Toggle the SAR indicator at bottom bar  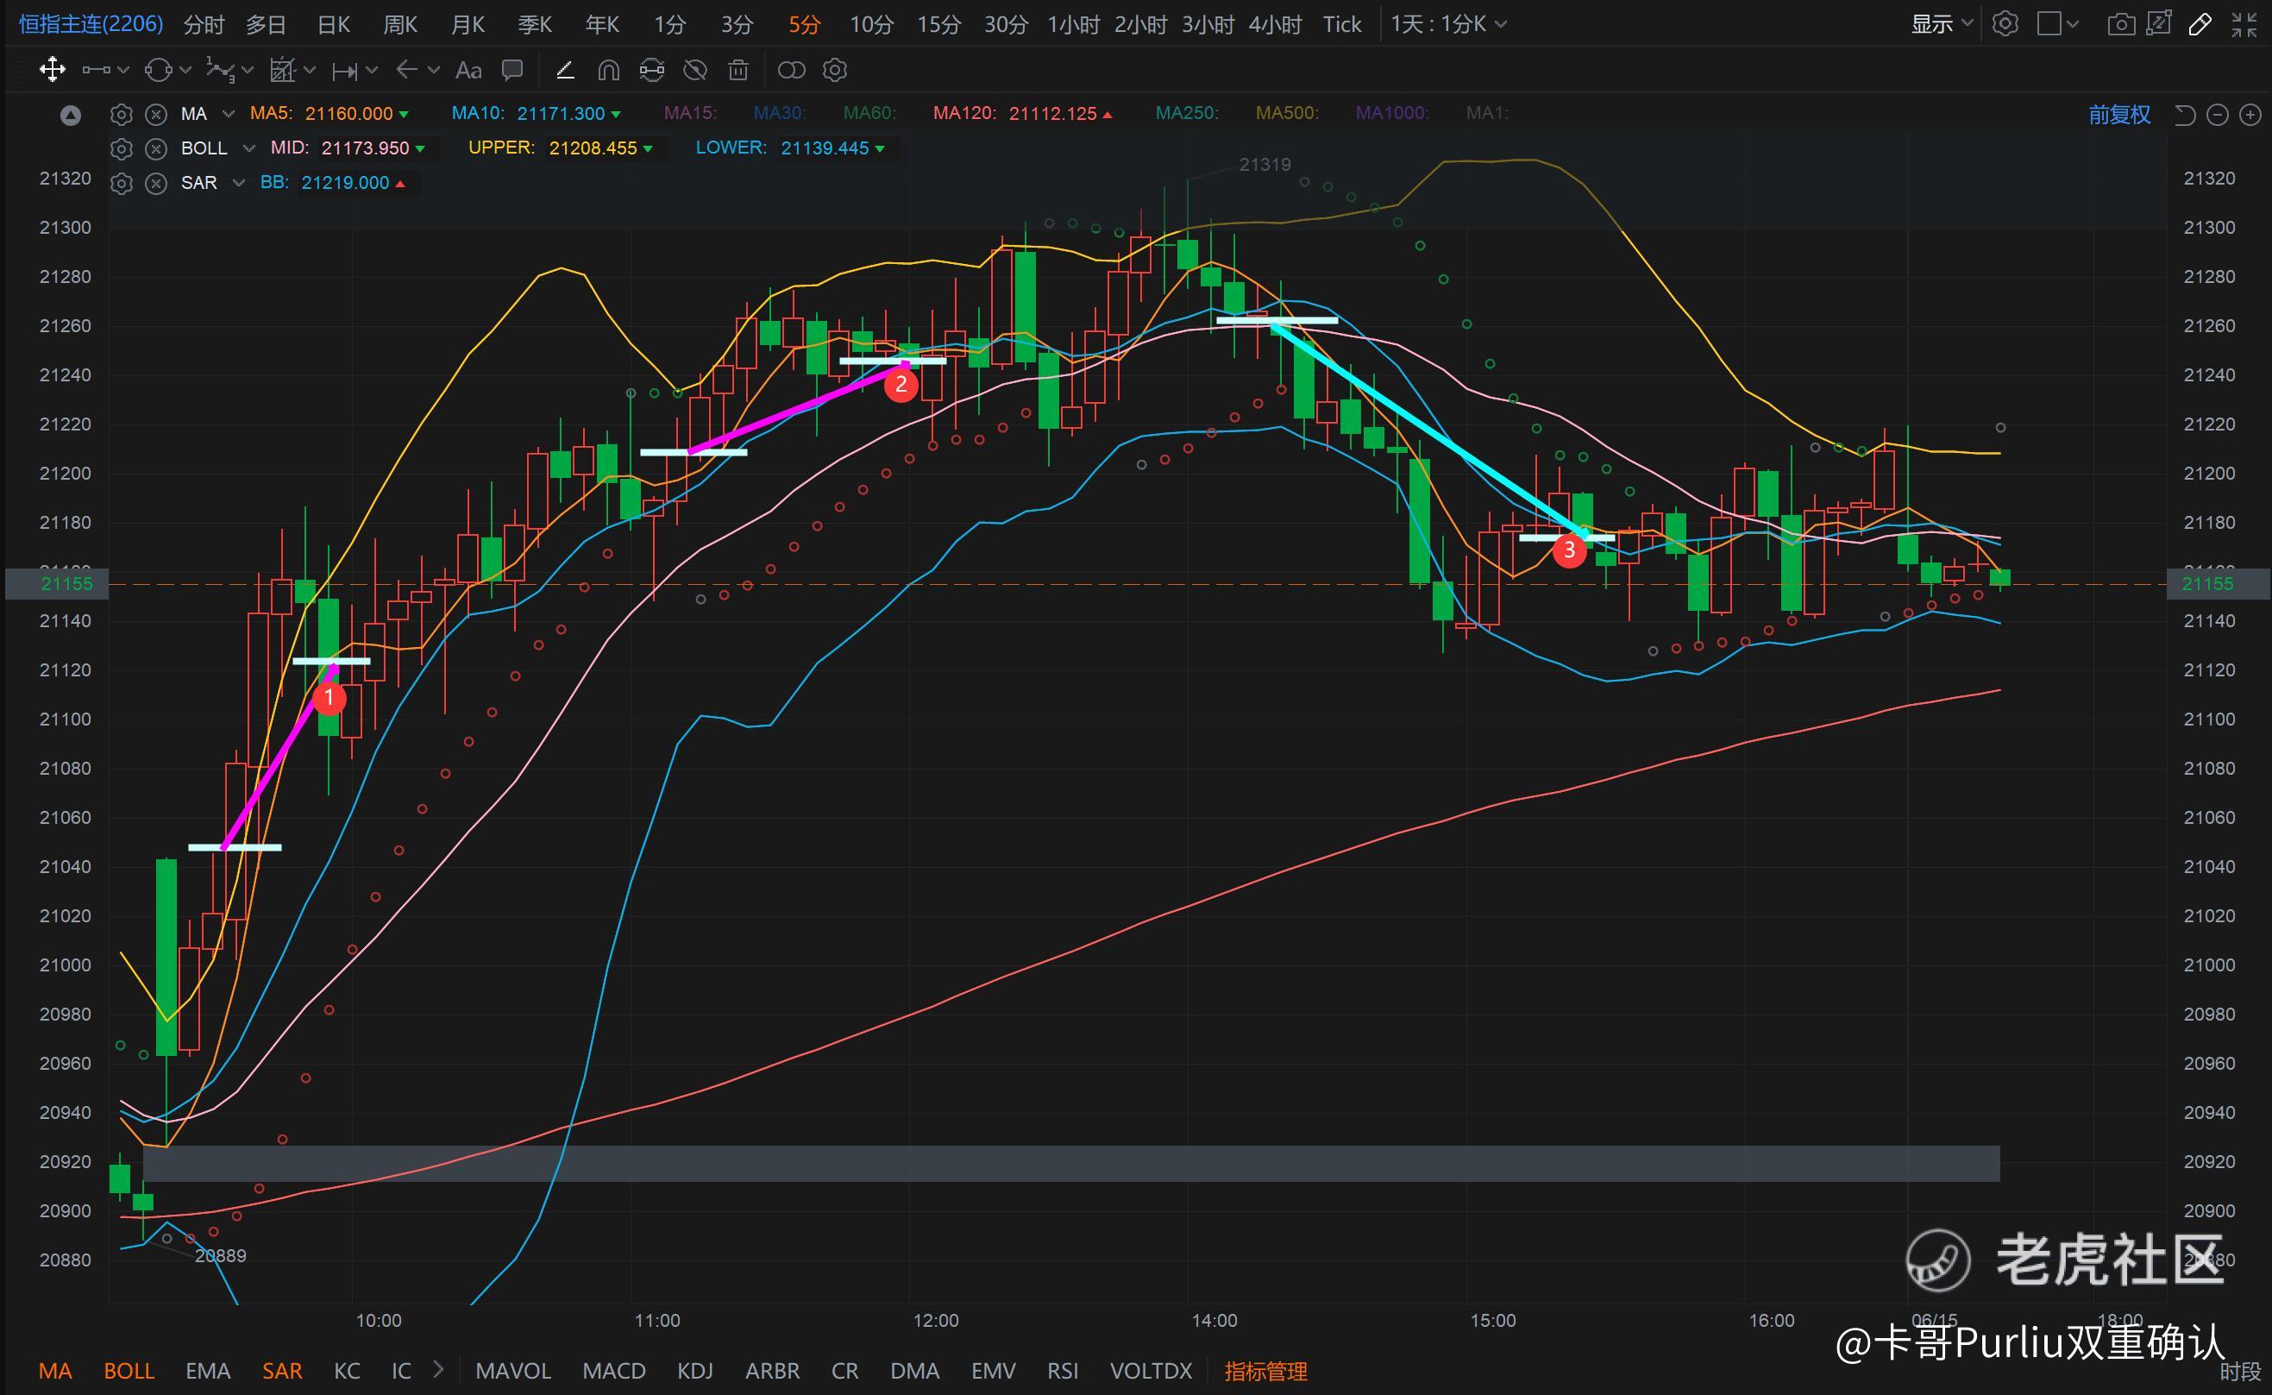tap(282, 1371)
